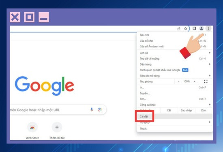This screenshot has width=223, height=152.
Task: Start voice search with microphone icon
Action: 92,109
